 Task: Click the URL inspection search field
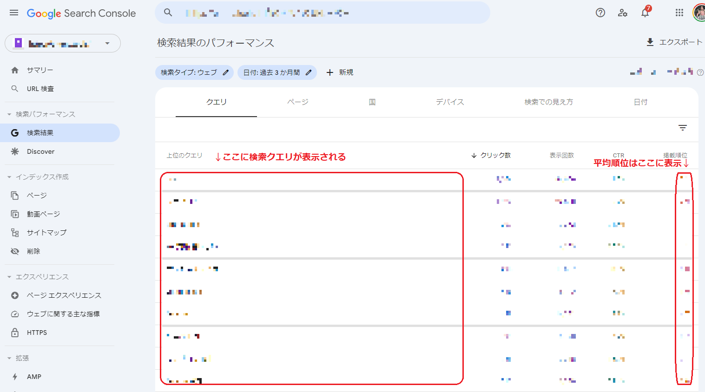pos(322,13)
